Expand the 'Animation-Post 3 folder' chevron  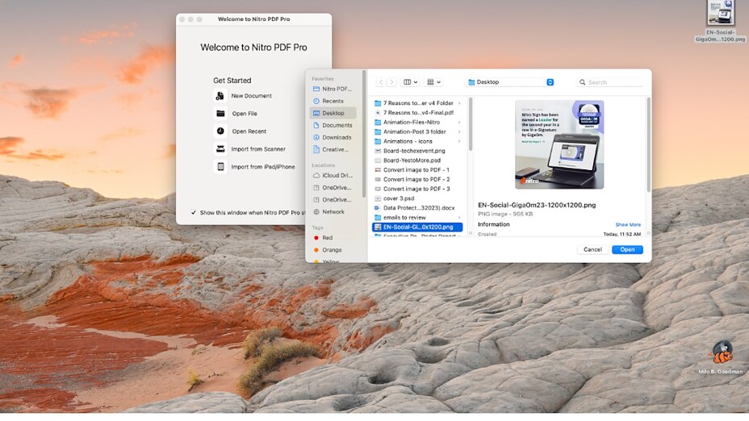pyautogui.click(x=459, y=131)
